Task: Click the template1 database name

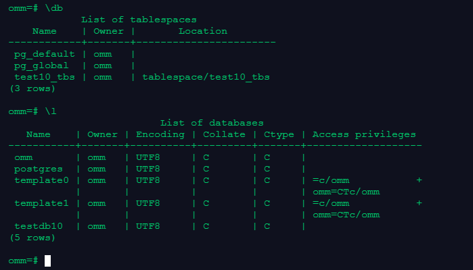Action: (41, 203)
